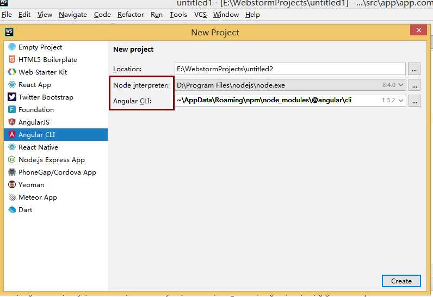Viewport: 433px width, 297px height.
Task: Open the Refactor menu
Action: coord(131,15)
